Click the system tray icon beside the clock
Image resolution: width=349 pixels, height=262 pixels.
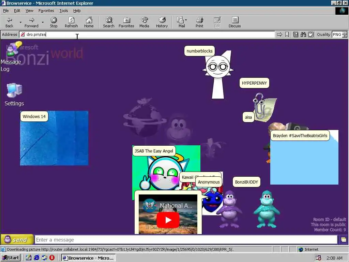coord(318,258)
